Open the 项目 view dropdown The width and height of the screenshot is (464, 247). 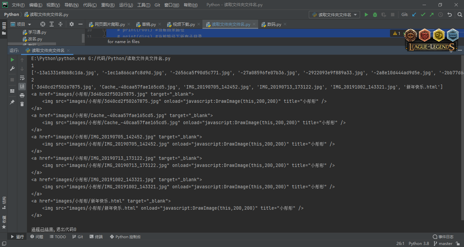point(21,24)
